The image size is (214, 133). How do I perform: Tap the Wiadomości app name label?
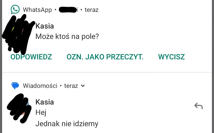(x=40, y=86)
